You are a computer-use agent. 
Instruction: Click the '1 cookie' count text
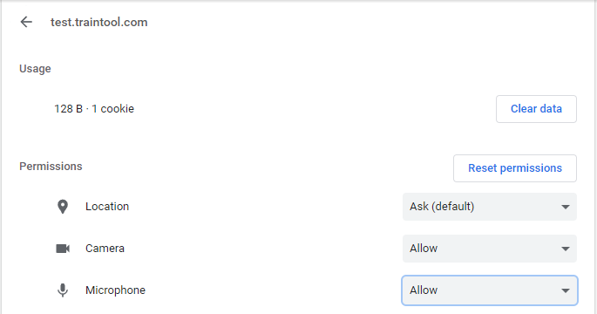pos(112,109)
